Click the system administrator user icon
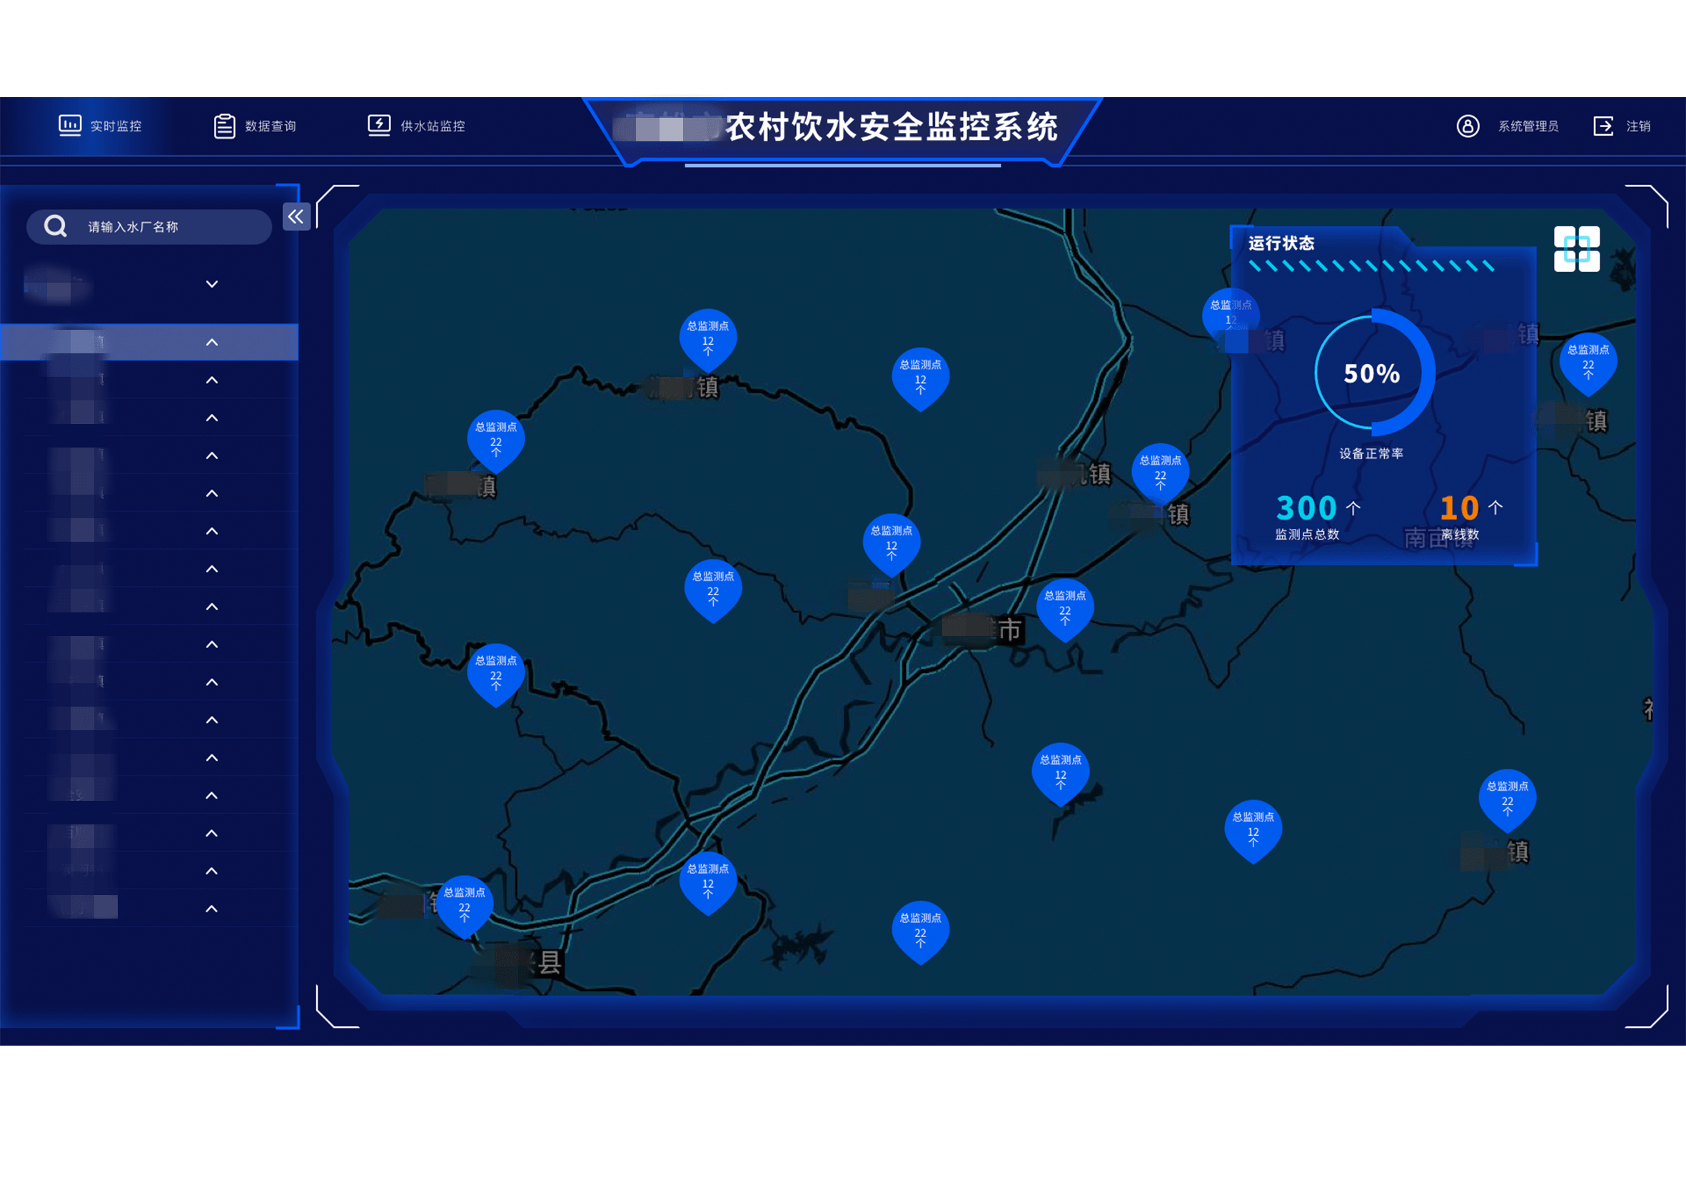Screen dimensions: 1686x1192 point(1467,126)
